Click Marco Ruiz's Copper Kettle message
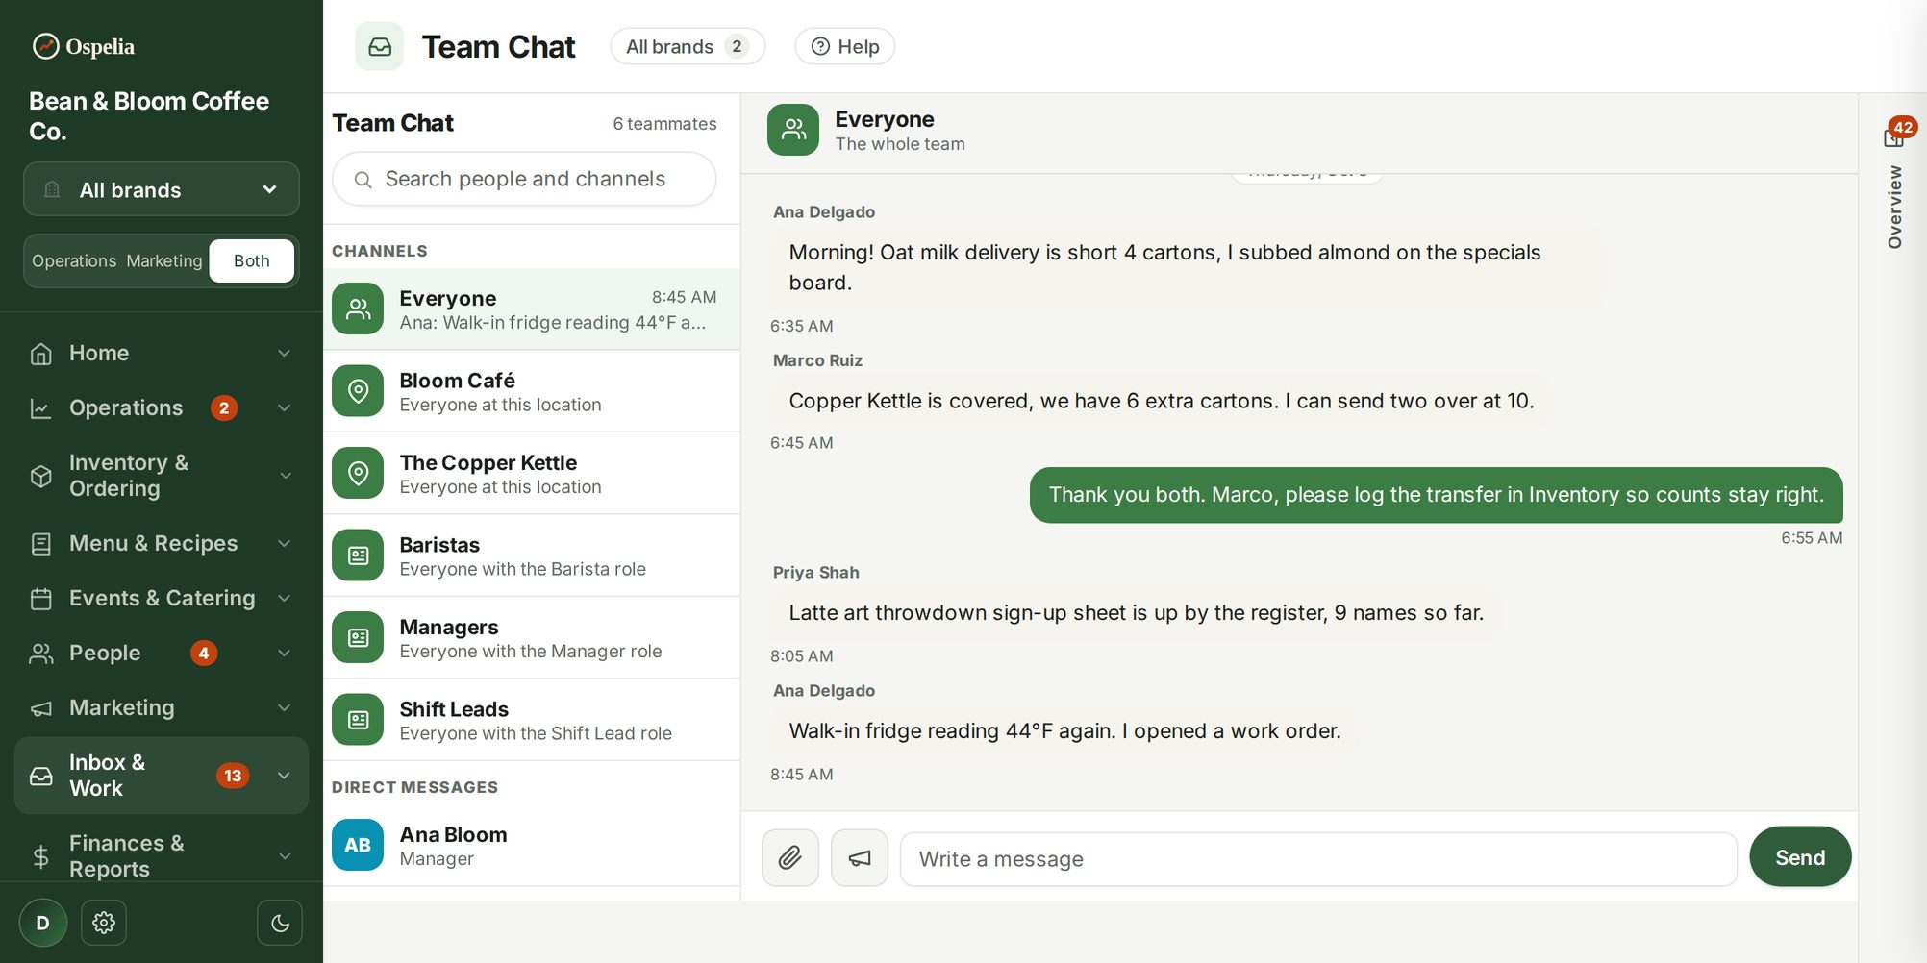 click(1161, 401)
